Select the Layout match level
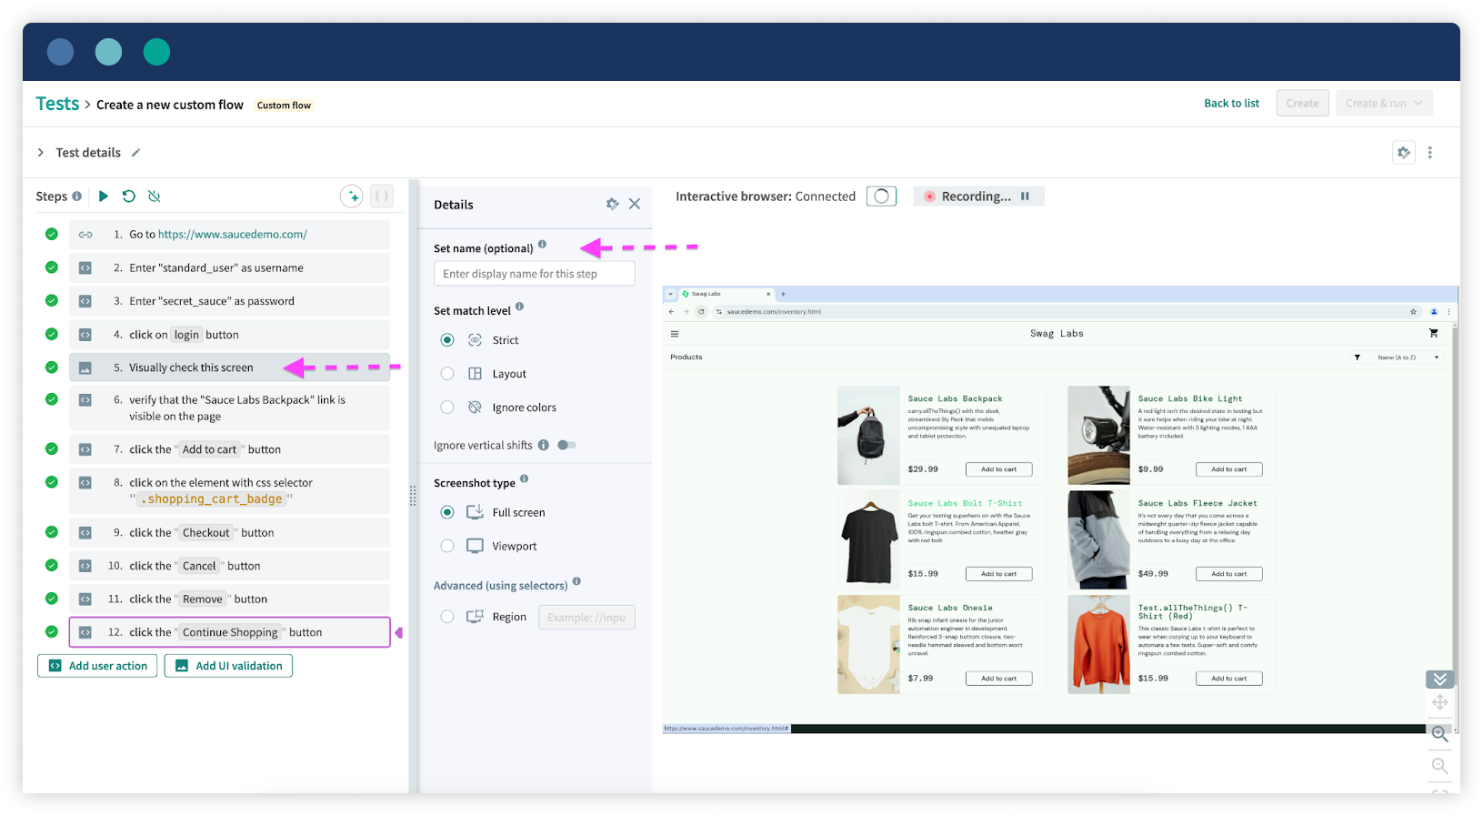Screen dimensions: 1483x816 click(x=447, y=374)
